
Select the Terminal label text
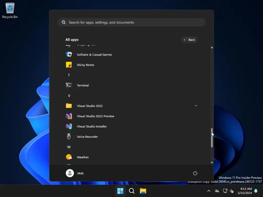point(83,85)
